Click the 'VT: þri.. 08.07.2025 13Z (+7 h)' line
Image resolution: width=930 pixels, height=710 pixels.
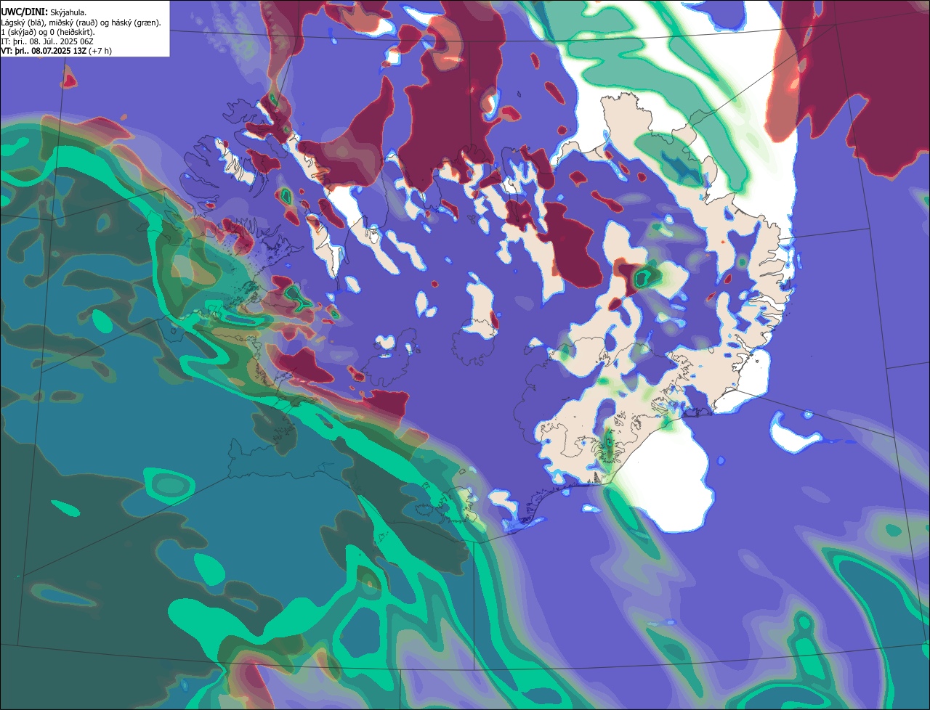[56, 51]
